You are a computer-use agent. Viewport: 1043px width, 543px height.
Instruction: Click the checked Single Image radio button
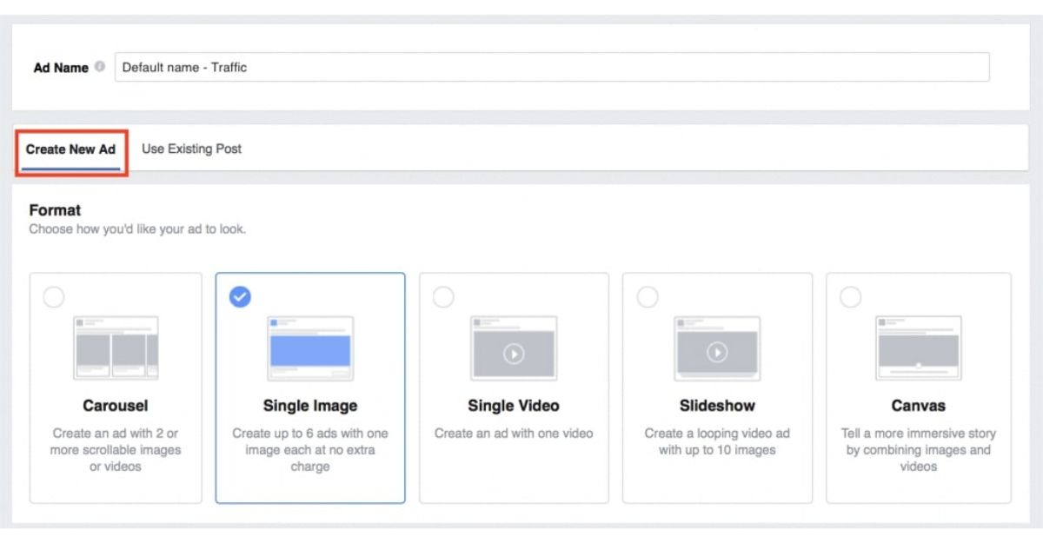pyautogui.click(x=240, y=297)
